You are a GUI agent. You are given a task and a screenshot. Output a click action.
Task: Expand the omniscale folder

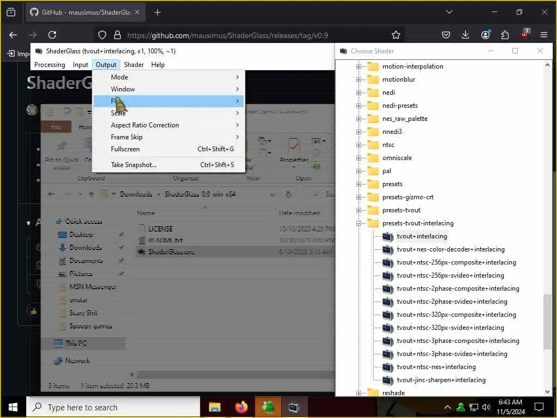[x=358, y=158]
